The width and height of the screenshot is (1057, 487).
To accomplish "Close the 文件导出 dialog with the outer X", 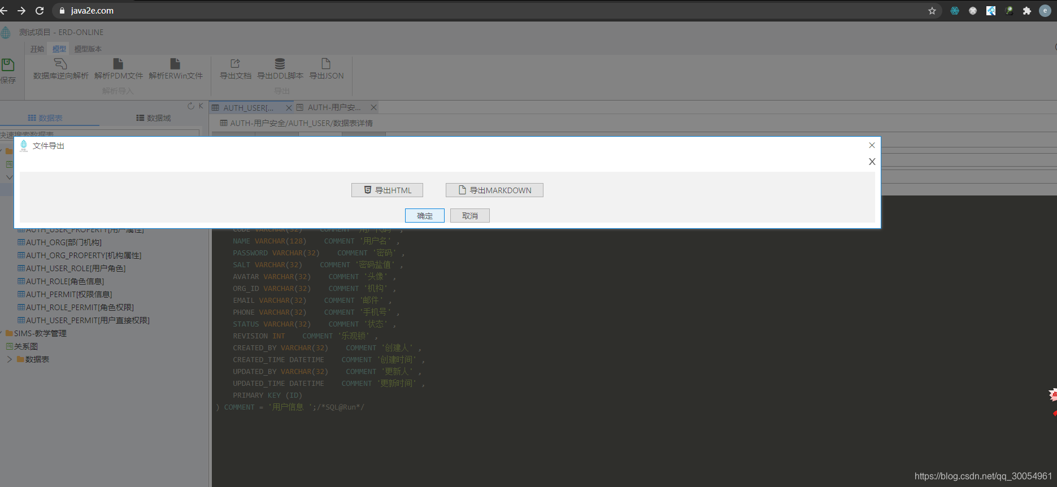I will (x=872, y=145).
